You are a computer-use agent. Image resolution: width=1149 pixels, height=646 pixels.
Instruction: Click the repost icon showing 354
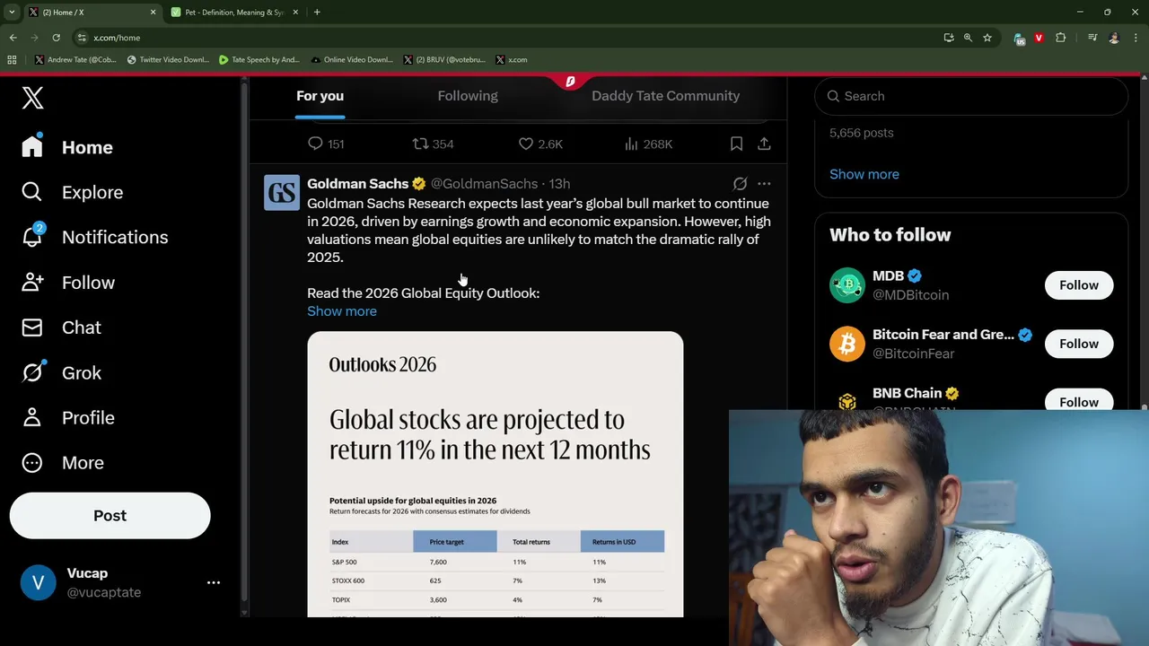(420, 144)
